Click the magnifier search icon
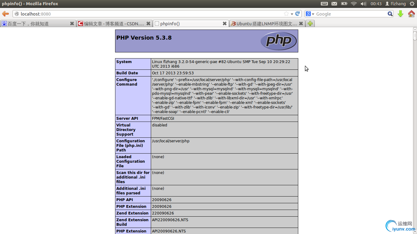Viewport: 417px width, 234px height. 390,14
